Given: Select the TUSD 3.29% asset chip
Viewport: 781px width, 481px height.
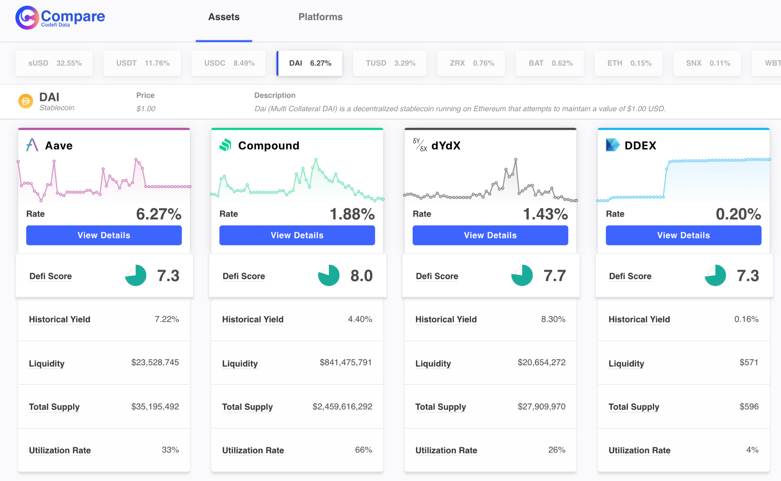Looking at the screenshot, I should point(390,63).
